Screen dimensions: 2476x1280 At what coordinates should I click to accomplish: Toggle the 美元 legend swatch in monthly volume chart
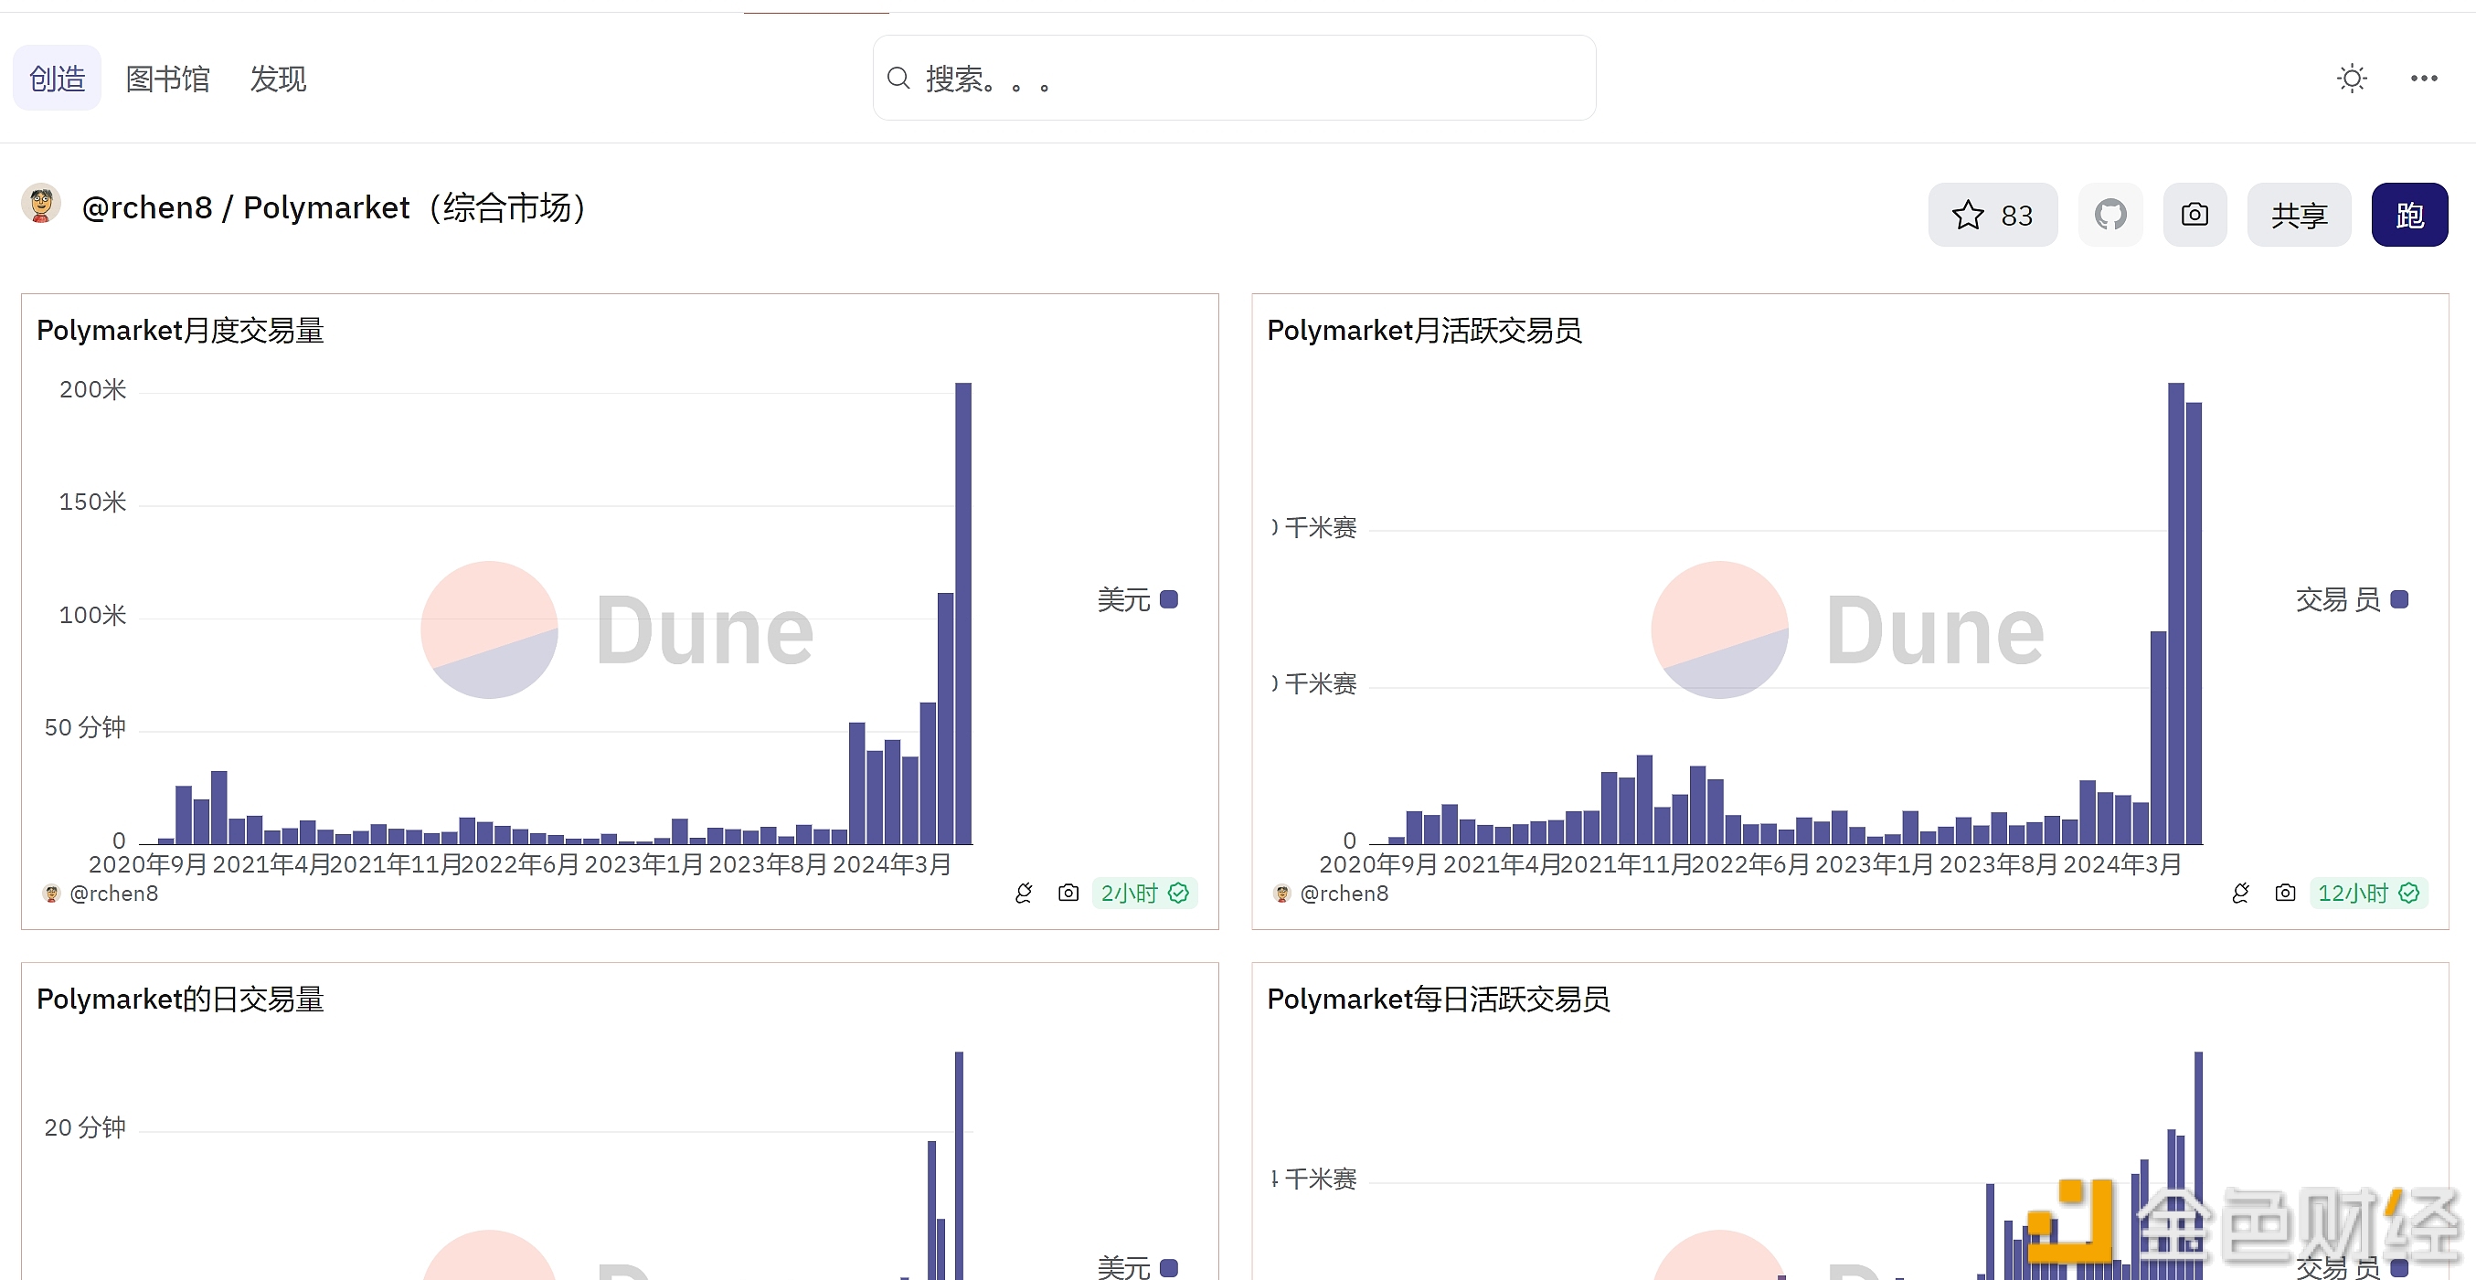[1169, 599]
